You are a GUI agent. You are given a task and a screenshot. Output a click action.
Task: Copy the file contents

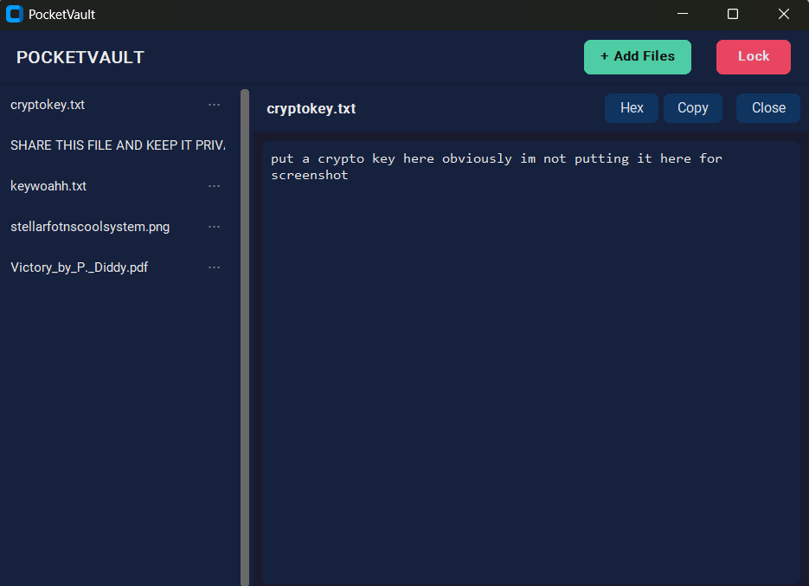coord(692,108)
